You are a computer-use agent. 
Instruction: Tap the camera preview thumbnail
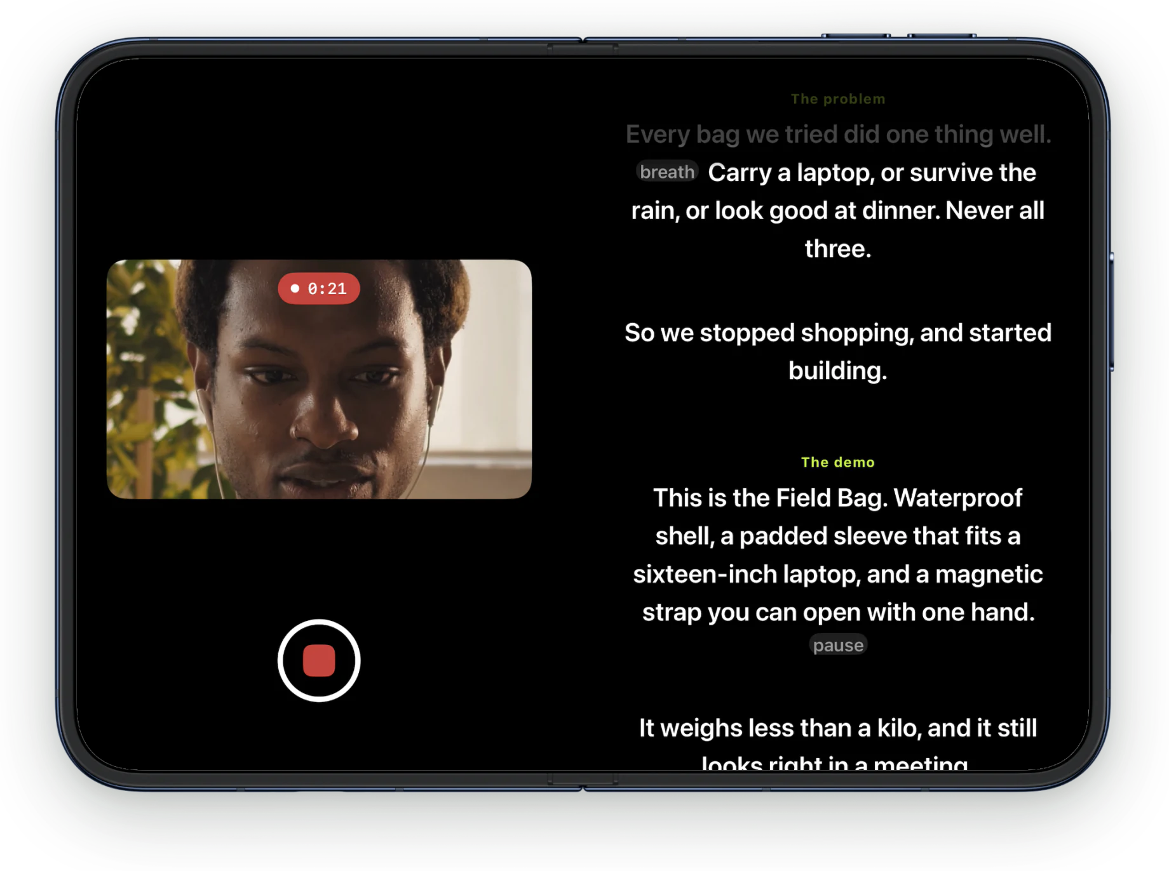tap(319, 379)
